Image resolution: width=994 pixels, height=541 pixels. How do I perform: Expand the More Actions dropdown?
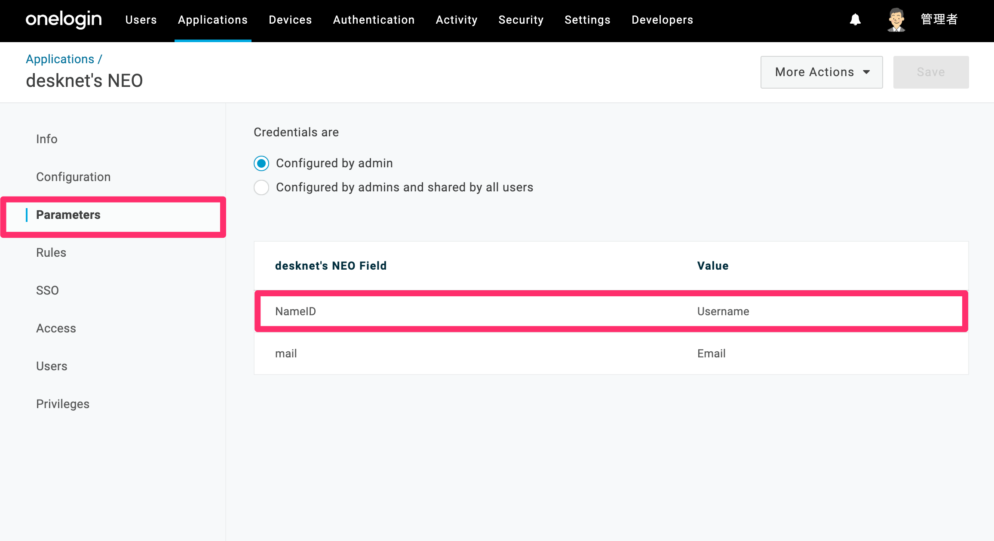click(822, 72)
